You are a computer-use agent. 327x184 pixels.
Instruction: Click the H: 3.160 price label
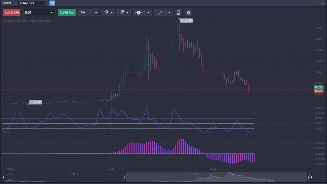pos(186,20)
